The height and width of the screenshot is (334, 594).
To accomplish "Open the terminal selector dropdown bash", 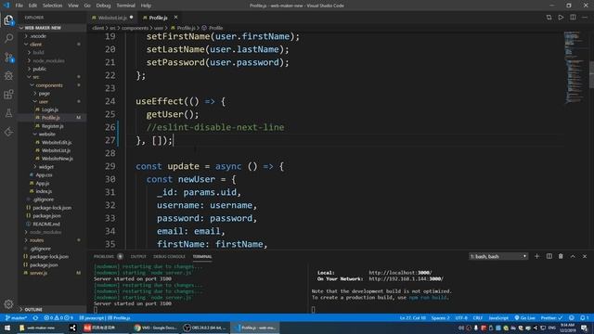I will 498,256.
